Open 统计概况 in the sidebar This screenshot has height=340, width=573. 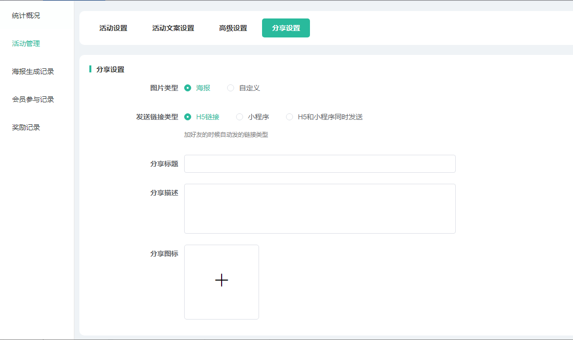point(26,15)
